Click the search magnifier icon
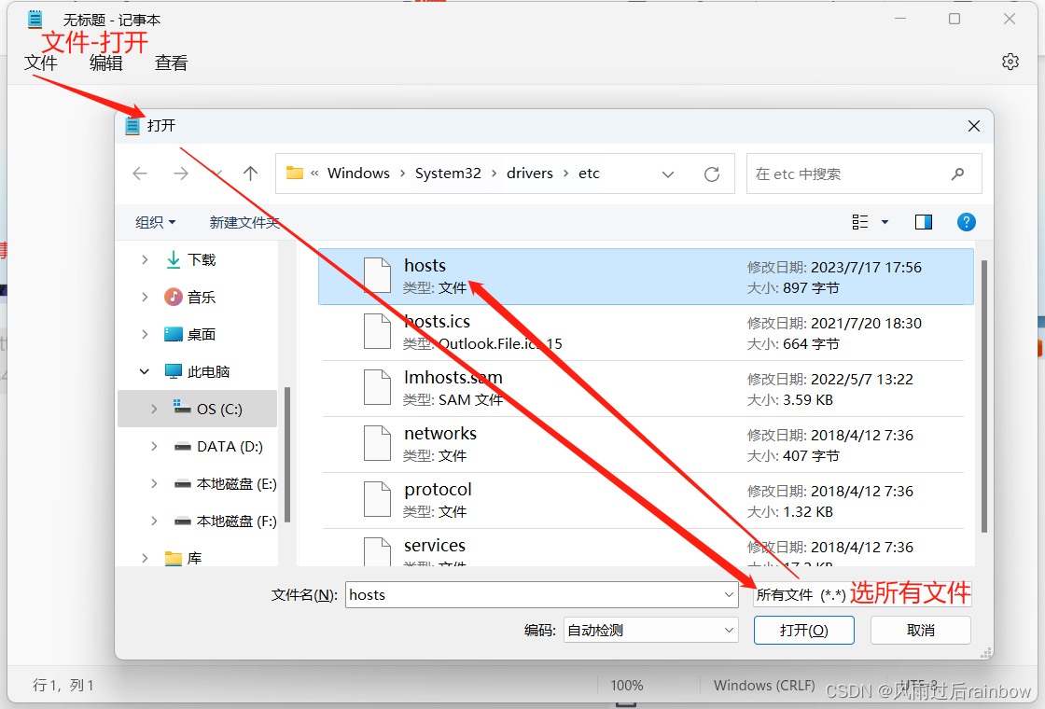Viewport: 1045px width, 709px height. point(957,174)
